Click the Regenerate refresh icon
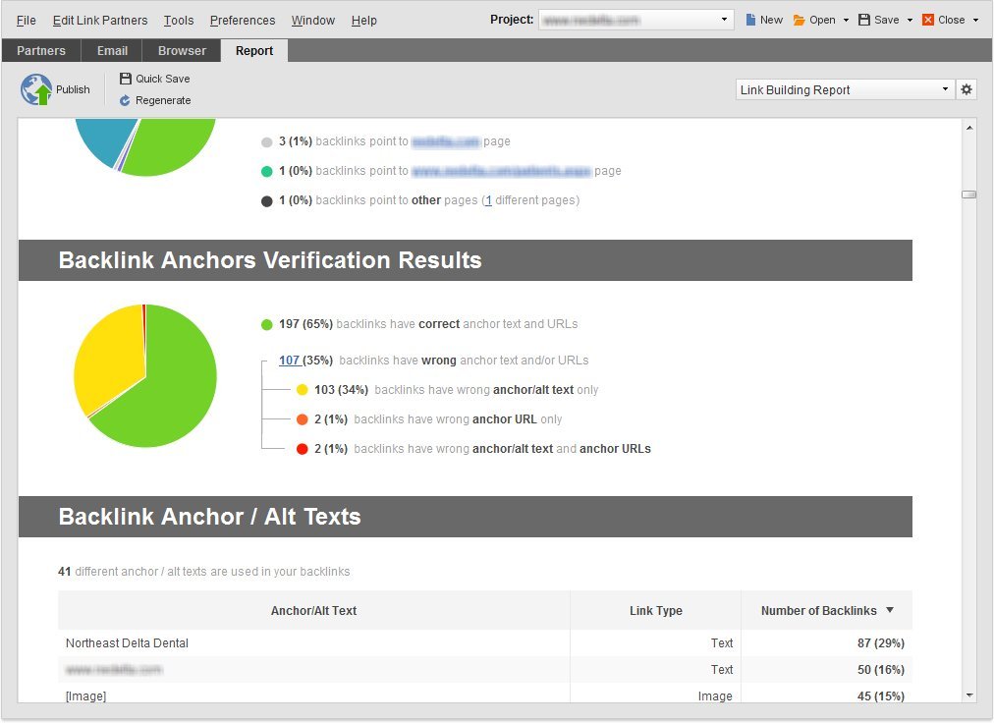Screen dimensions: 994x723 (x=125, y=100)
